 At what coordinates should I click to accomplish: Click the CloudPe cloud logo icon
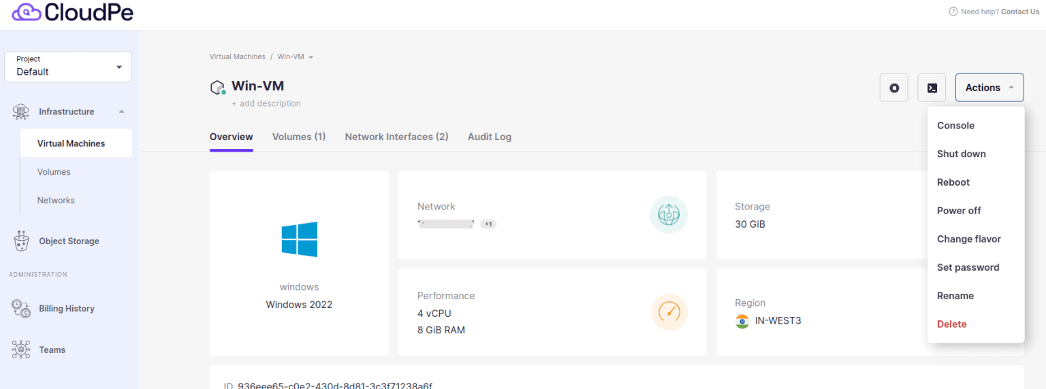[x=27, y=12]
